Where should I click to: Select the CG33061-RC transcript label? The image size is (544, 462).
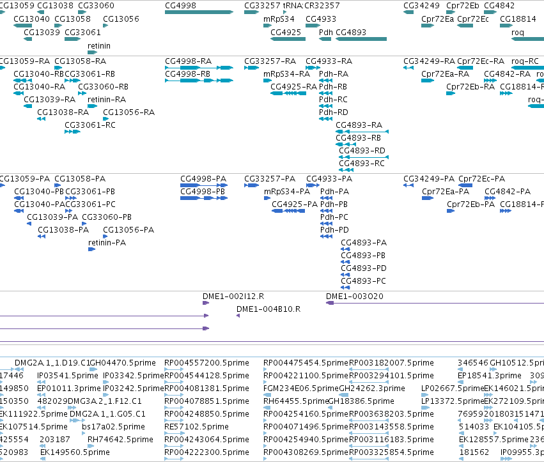[90, 125]
